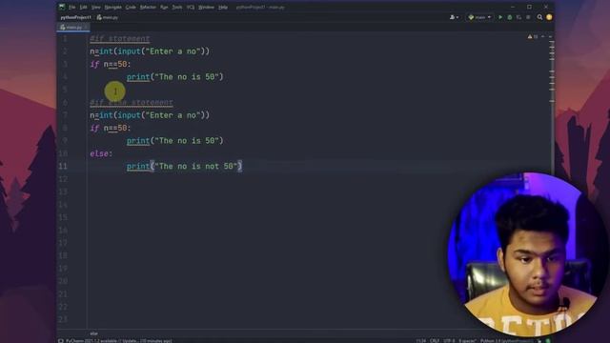Screen dimensions: 610x343
Task: Open the Navigate menu
Action: 112,7
